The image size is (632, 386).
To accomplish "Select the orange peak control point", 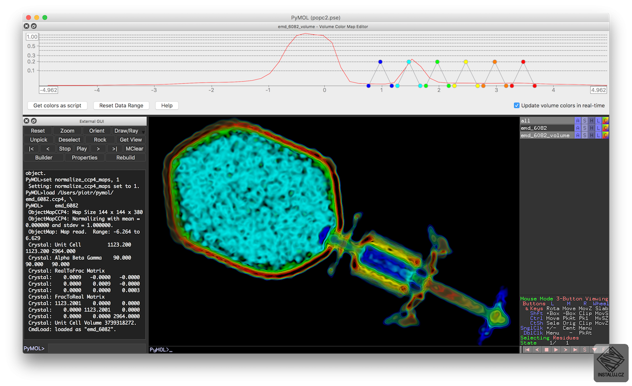I will 495,62.
